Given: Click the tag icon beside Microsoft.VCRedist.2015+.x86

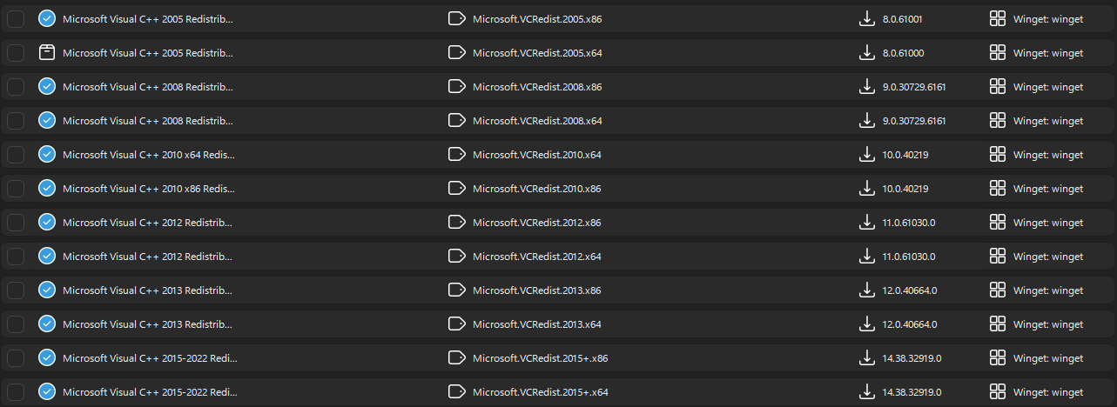Looking at the screenshot, I should 456,358.
